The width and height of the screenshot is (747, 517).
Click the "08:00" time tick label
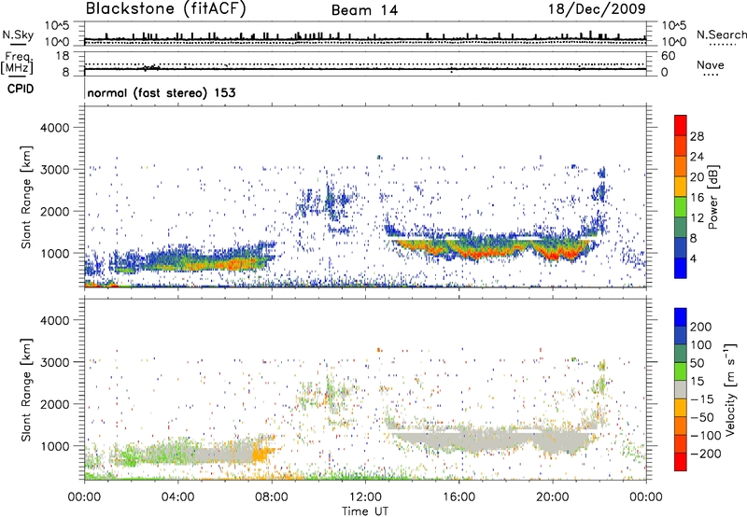point(272,497)
